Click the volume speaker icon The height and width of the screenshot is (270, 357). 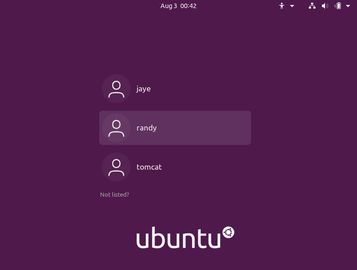point(325,6)
